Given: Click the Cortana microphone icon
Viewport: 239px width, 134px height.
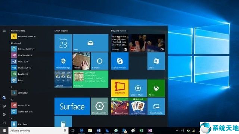Looking at the screenshot, I should [65, 131].
